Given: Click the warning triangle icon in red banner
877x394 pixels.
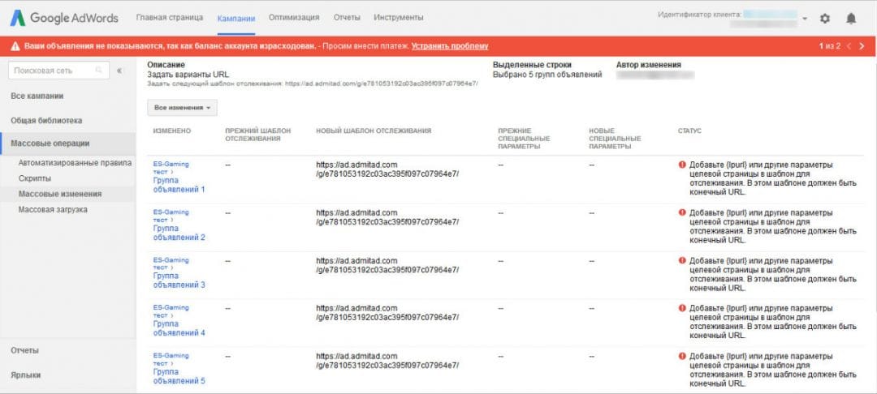Looking at the screenshot, I should point(15,46).
